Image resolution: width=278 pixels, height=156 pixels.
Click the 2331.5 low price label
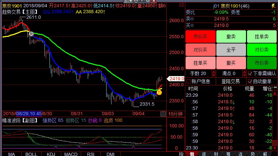coord(147,104)
